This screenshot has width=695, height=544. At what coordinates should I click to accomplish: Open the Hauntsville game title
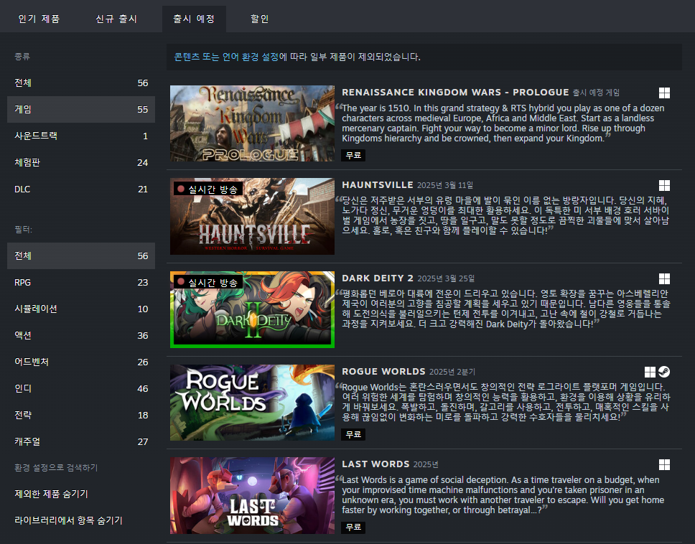[378, 184]
